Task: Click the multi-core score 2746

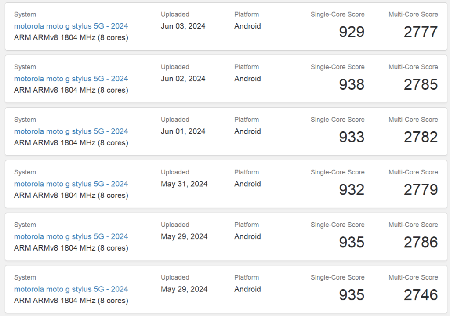Action: (421, 295)
